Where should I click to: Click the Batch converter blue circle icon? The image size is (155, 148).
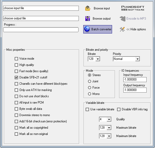[87, 29]
